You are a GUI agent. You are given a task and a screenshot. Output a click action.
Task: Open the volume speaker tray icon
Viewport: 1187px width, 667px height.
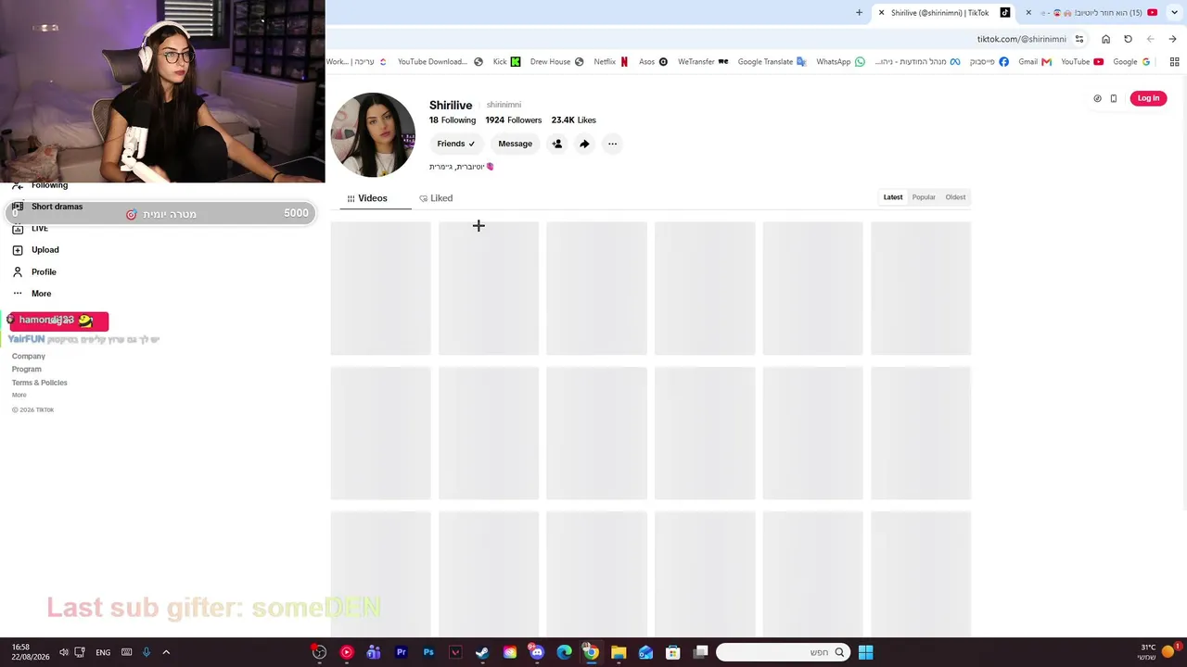63,652
